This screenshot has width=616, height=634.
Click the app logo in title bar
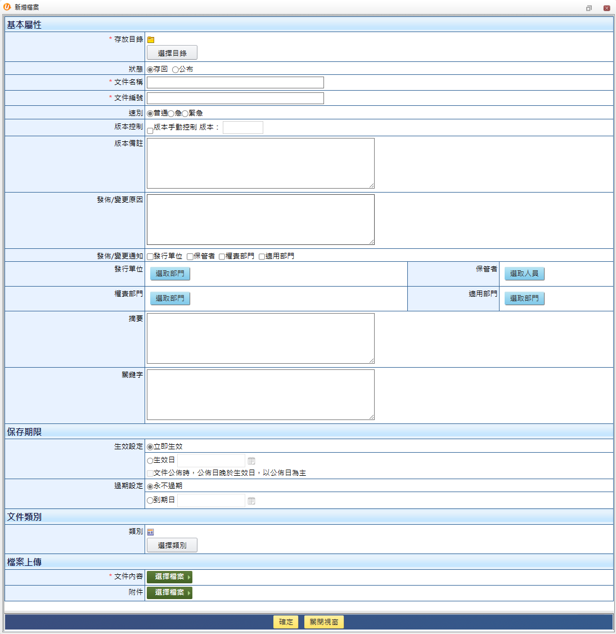7,7
